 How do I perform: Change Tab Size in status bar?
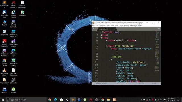pos(142,84)
